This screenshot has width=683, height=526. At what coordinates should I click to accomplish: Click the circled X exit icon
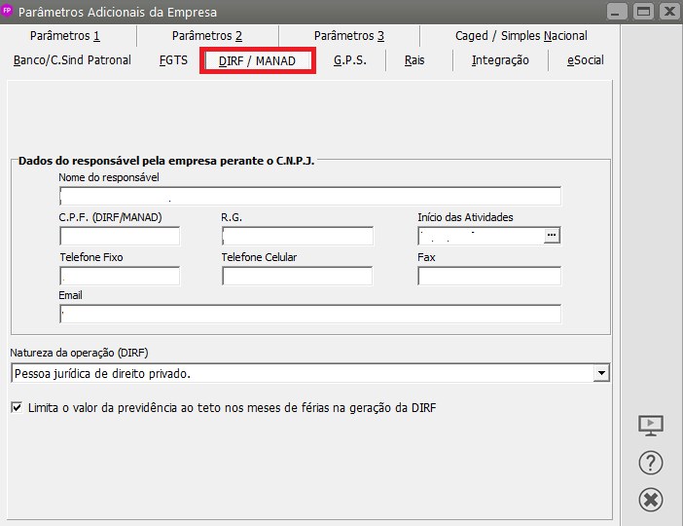(x=650, y=500)
